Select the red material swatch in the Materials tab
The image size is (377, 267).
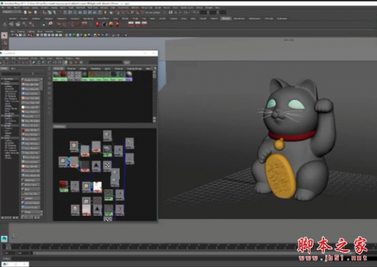pos(63,75)
